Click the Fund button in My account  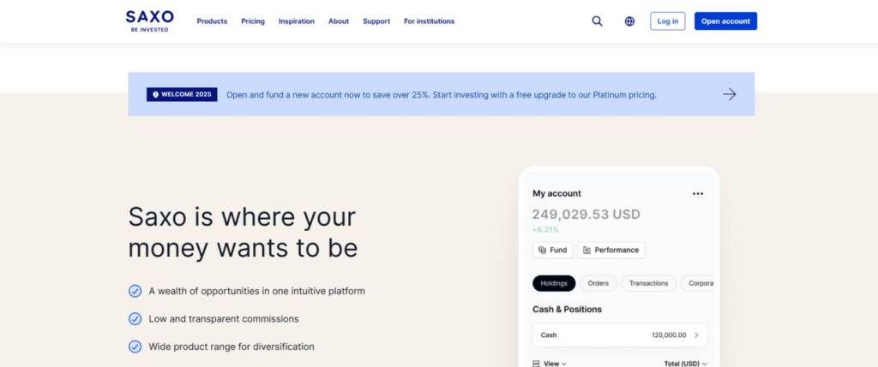(553, 251)
